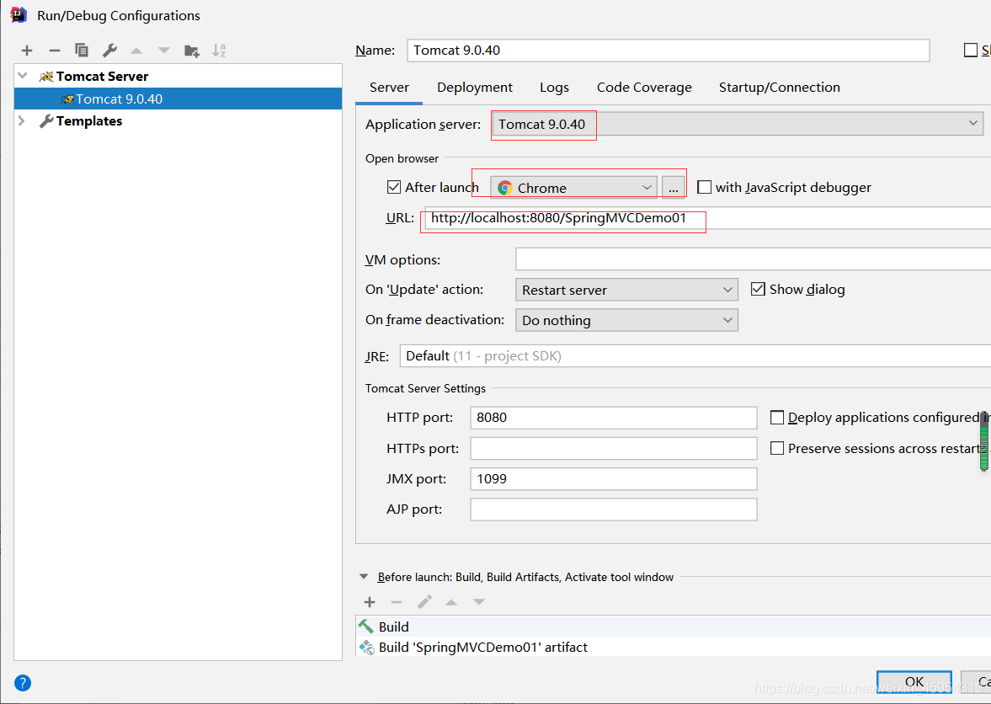Screen dimensions: 991x704
Task: Remove selected configuration with minus icon
Action: [55, 51]
